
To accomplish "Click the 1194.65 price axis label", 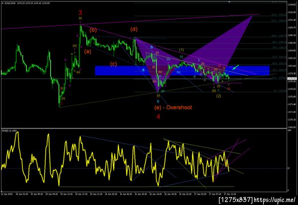I will click(293, 4).
